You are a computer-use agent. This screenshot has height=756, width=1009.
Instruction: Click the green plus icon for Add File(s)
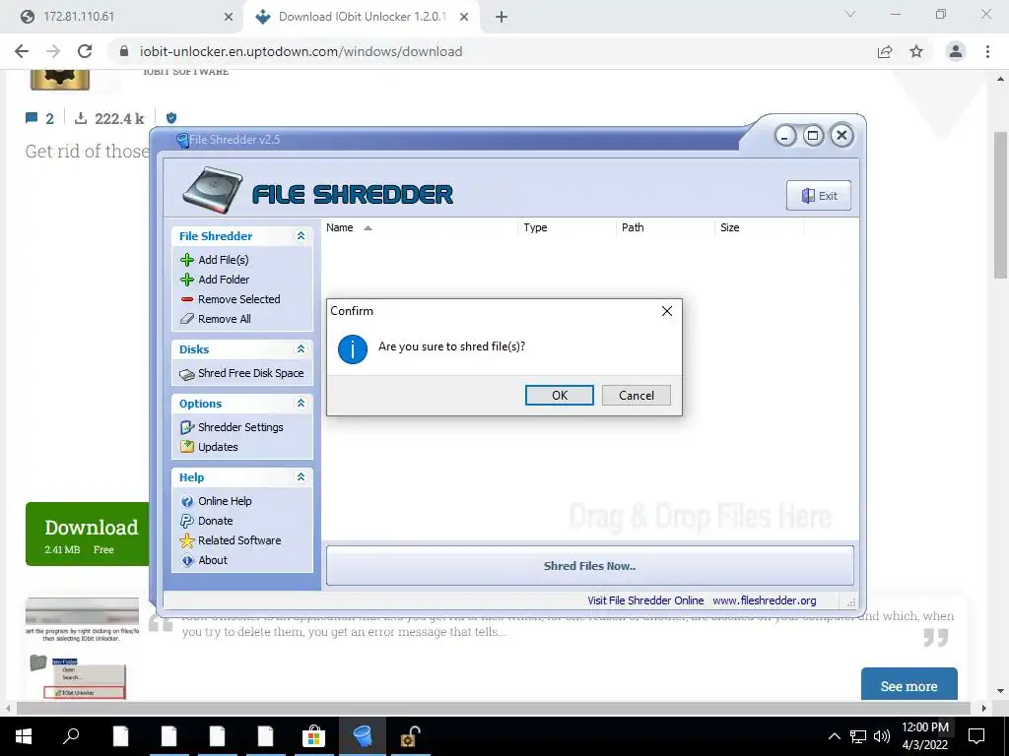pos(187,260)
